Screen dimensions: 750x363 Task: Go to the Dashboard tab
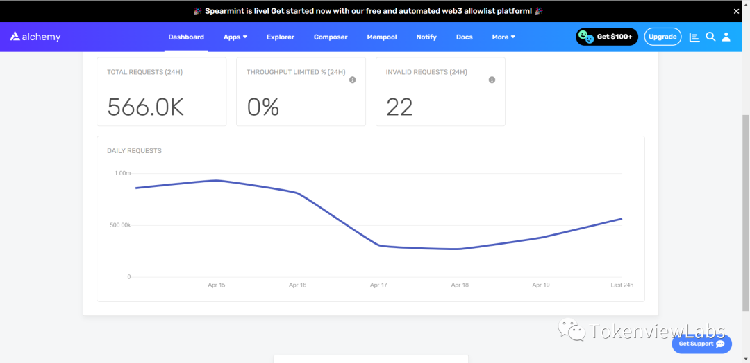click(x=186, y=37)
